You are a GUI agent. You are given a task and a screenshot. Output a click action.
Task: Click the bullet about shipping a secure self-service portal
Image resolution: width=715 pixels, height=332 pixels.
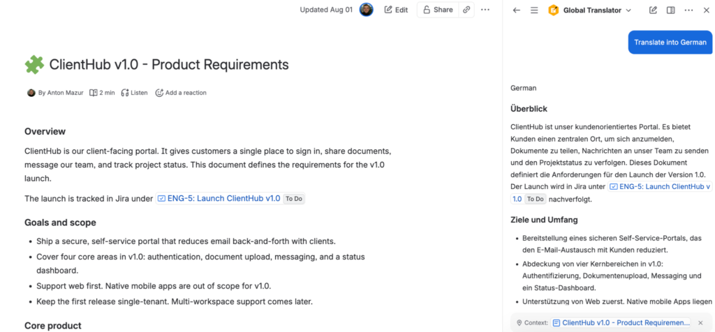pyautogui.click(x=186, y=241)
